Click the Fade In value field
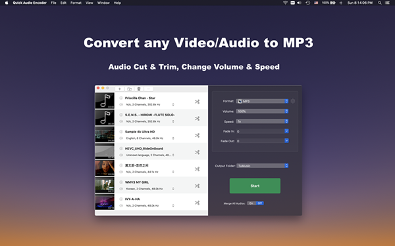 pyautogui.click(x=260, y=131)
